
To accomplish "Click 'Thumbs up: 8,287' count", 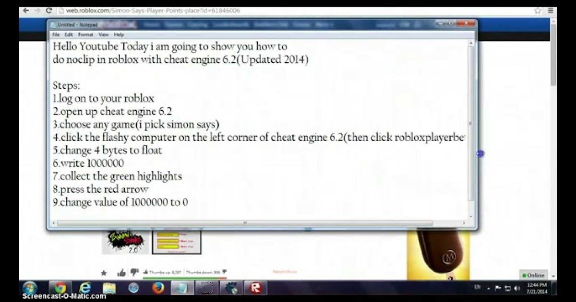I will (x=166, y=272).
